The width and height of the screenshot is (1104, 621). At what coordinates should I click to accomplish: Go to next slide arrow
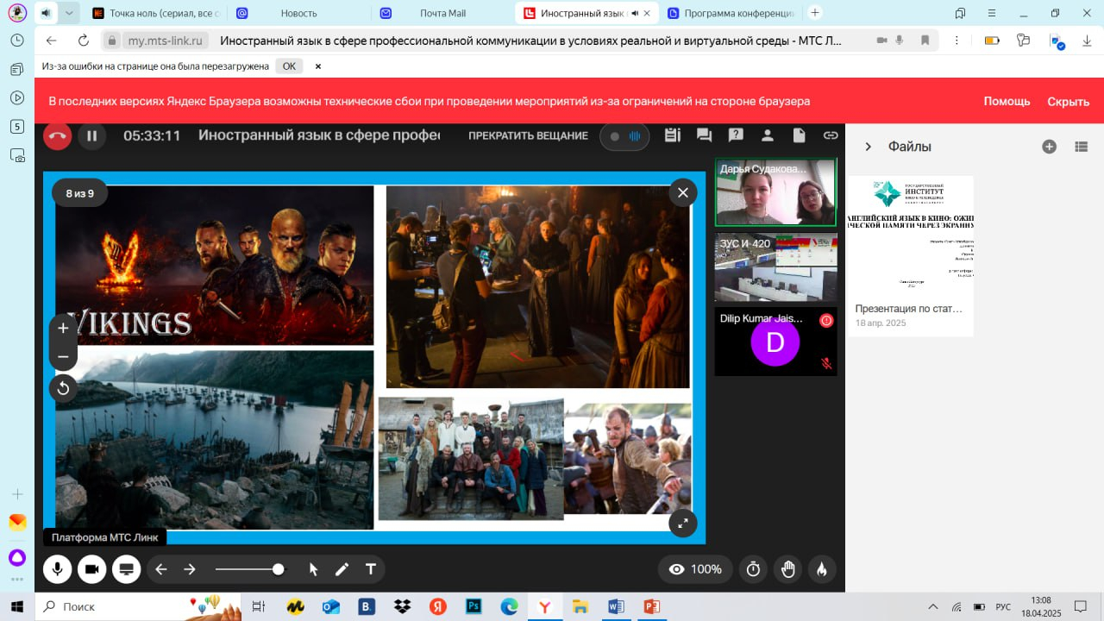coord(190,569)
